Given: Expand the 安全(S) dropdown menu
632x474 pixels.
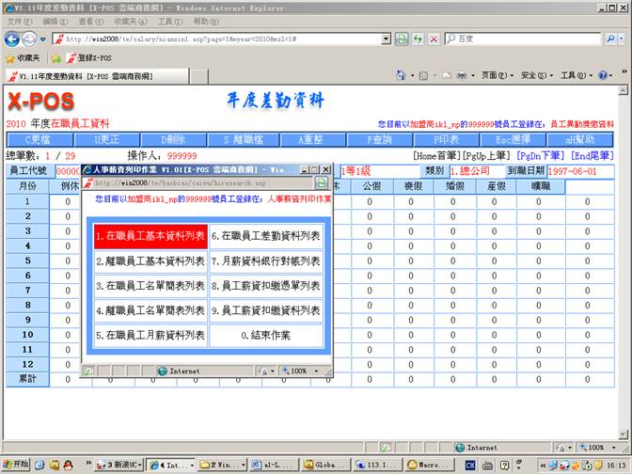Looking at the screenshot, I should click(535, 75).
